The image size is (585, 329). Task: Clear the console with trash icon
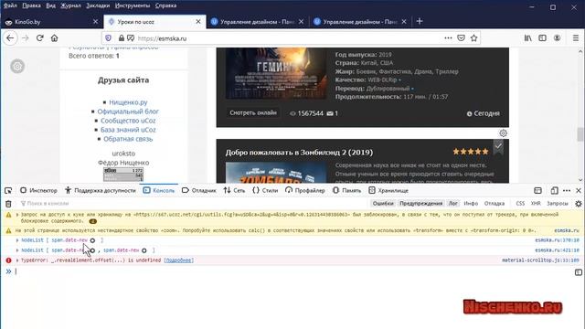[x=8, y=204]
